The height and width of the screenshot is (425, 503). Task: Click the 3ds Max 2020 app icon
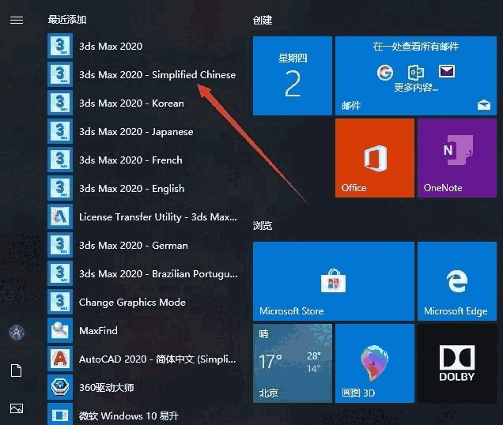(x=60, y=46)
